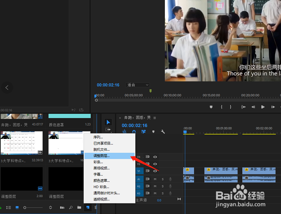The width and height of the screenshot is (281, 214).
Task: Toggle V3 track output eye
Action: (x=155, y=157)
